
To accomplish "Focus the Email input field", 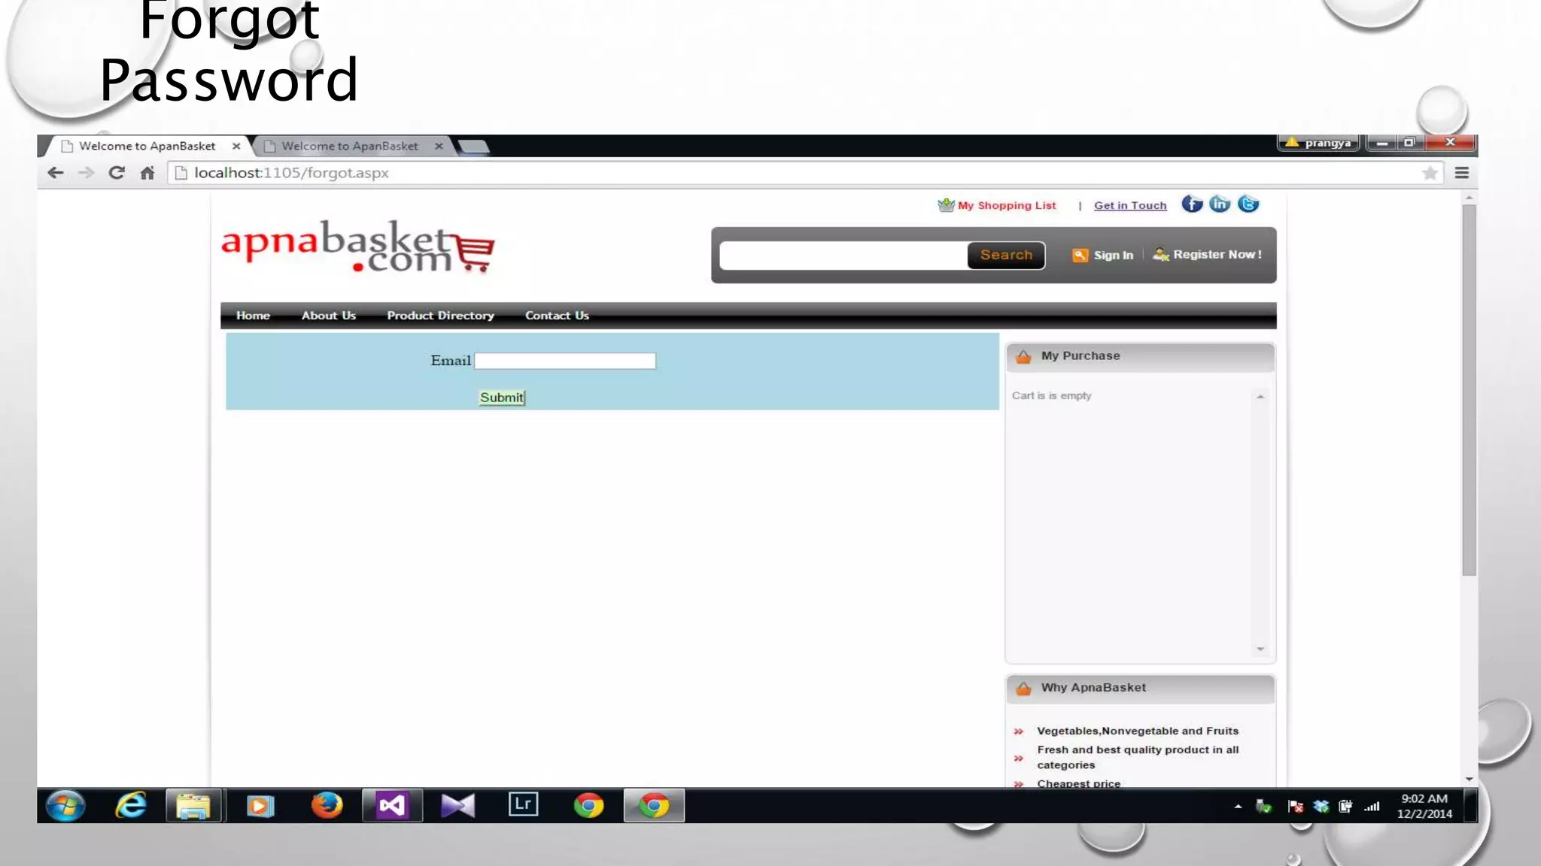I will [x=565, y=361].
